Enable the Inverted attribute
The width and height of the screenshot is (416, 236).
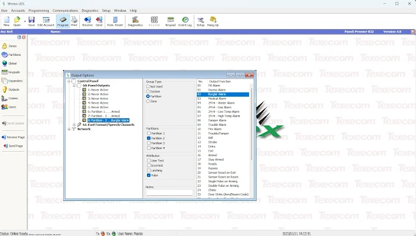click(x=149, y=165)
